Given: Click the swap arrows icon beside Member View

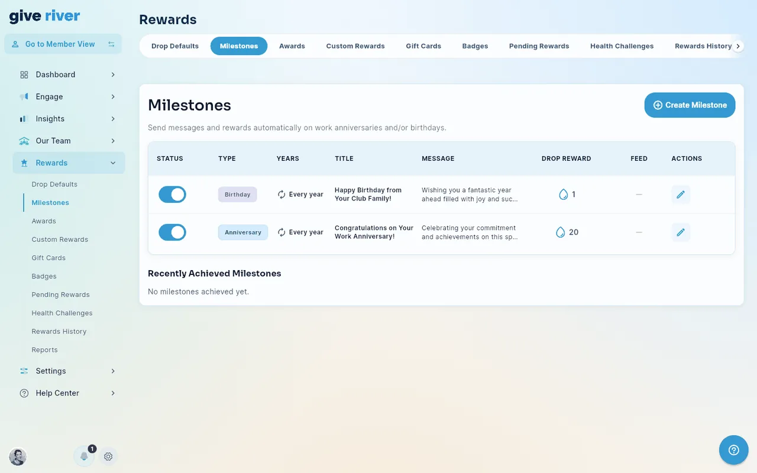Looking at the screenshot, I should coord(111,44).
